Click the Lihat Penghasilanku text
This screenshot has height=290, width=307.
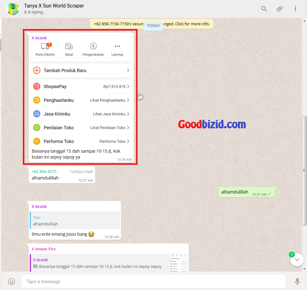pos(108,100)
